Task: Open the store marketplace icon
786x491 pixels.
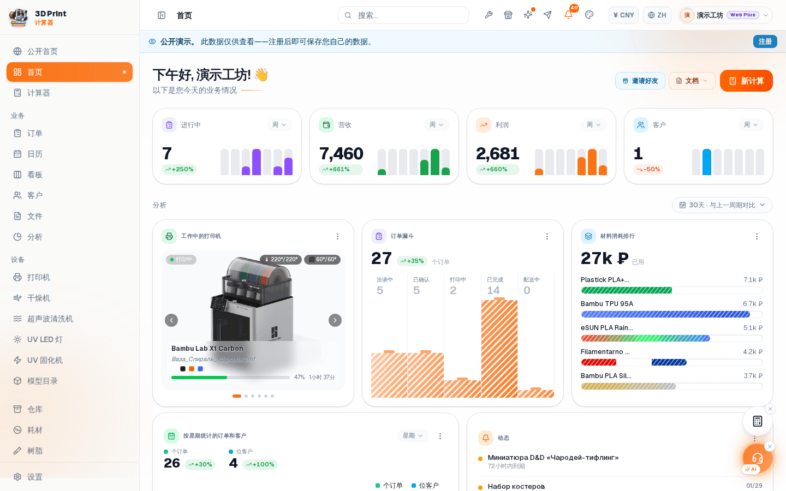Action: (508, 15)
